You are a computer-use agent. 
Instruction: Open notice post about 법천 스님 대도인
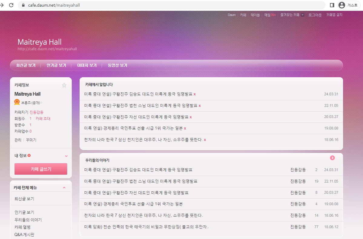141,106
